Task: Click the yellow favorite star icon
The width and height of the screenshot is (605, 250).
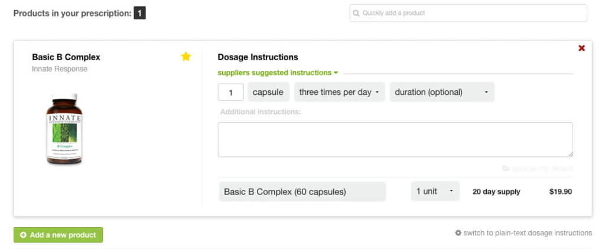Action: (186, 57)
